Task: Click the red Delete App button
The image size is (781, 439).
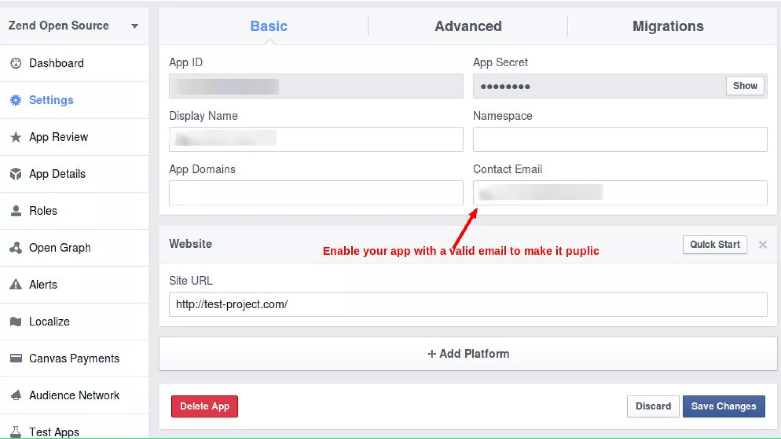Action: [x=204, y=406]
